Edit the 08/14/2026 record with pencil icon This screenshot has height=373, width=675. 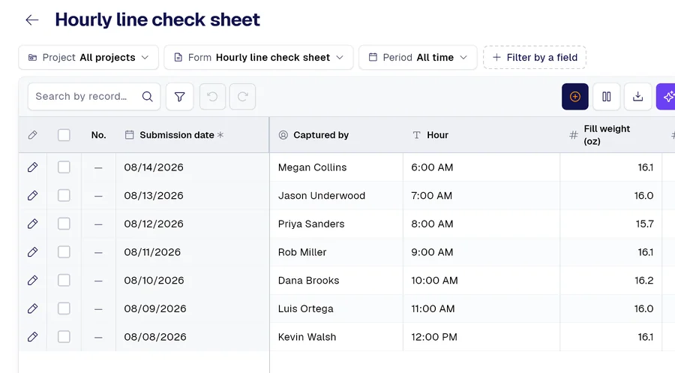click(x=33, y=167)
